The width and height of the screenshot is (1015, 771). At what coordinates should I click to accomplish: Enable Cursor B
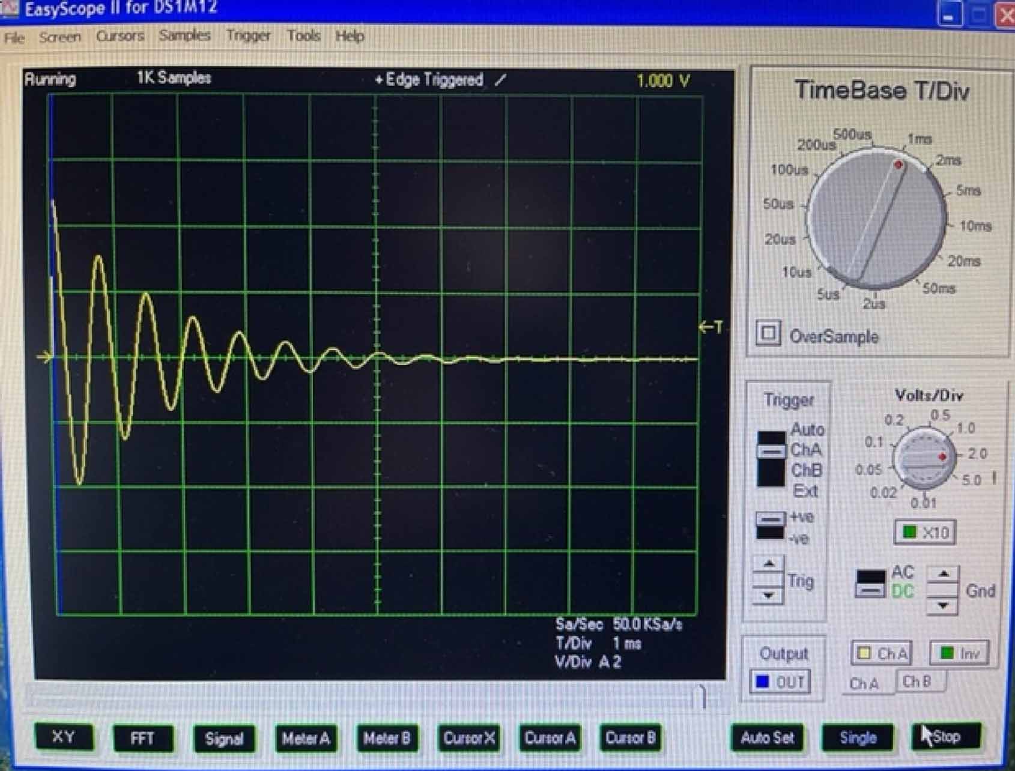[x=631, y=738]
